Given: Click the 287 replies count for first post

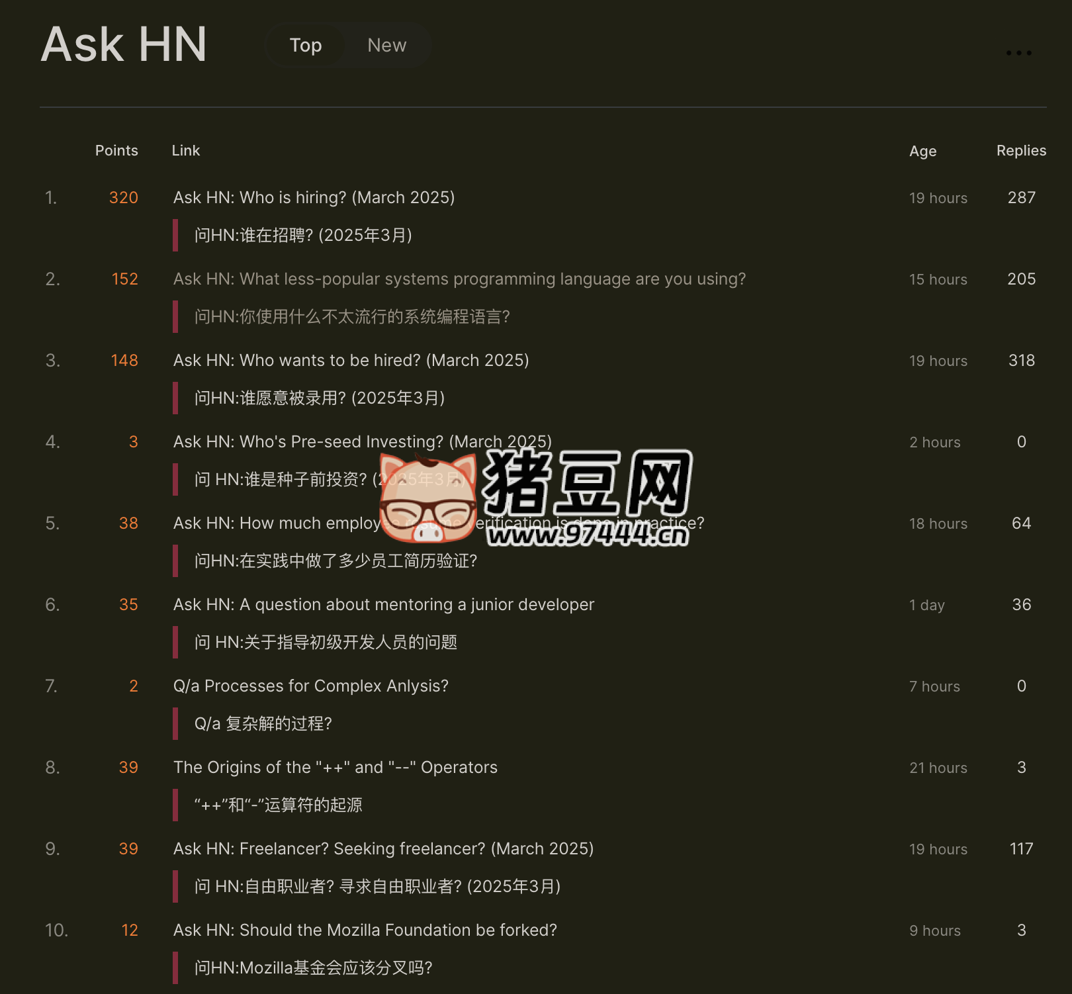Looking at the screenshot, I should coord(1021,197).
